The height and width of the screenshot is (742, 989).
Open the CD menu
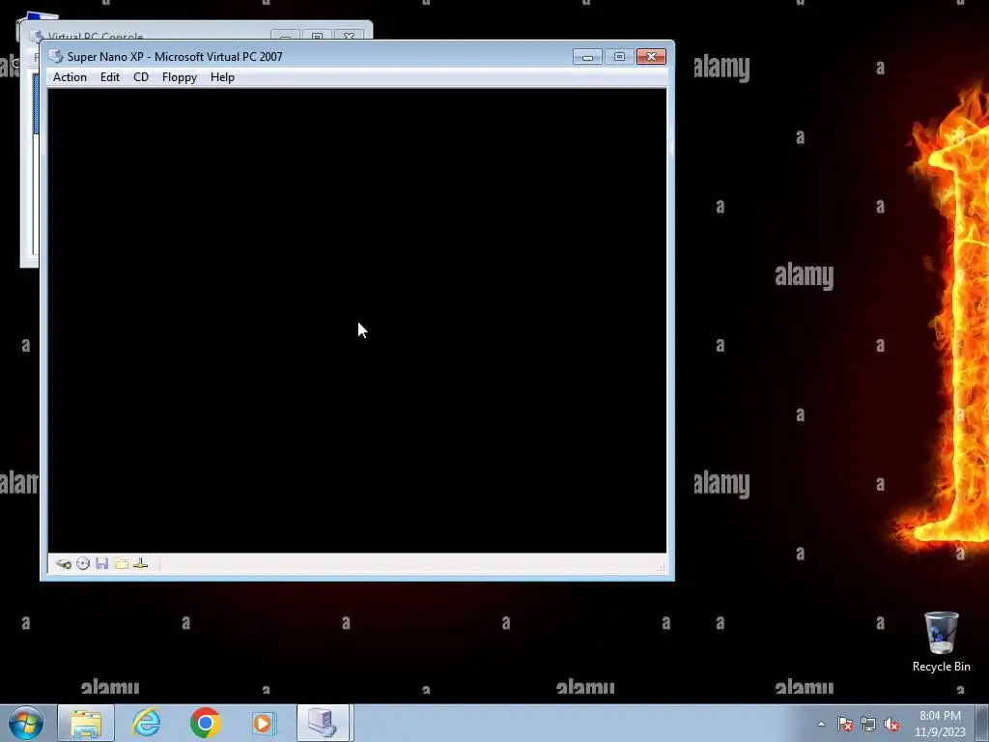click(x=141, y=77)
